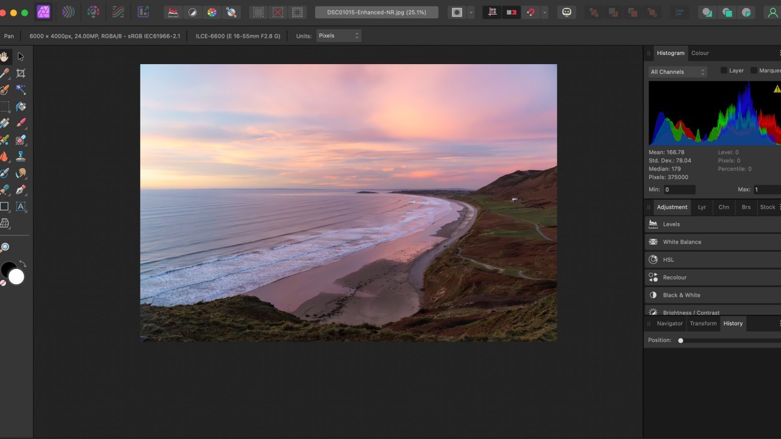The image size is (781, 439).
Task: Select the Artistic Text tool
Action: coord(21,207)
